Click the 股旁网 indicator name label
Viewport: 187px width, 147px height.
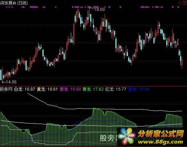pyautogui.click(x=6, y=89)
